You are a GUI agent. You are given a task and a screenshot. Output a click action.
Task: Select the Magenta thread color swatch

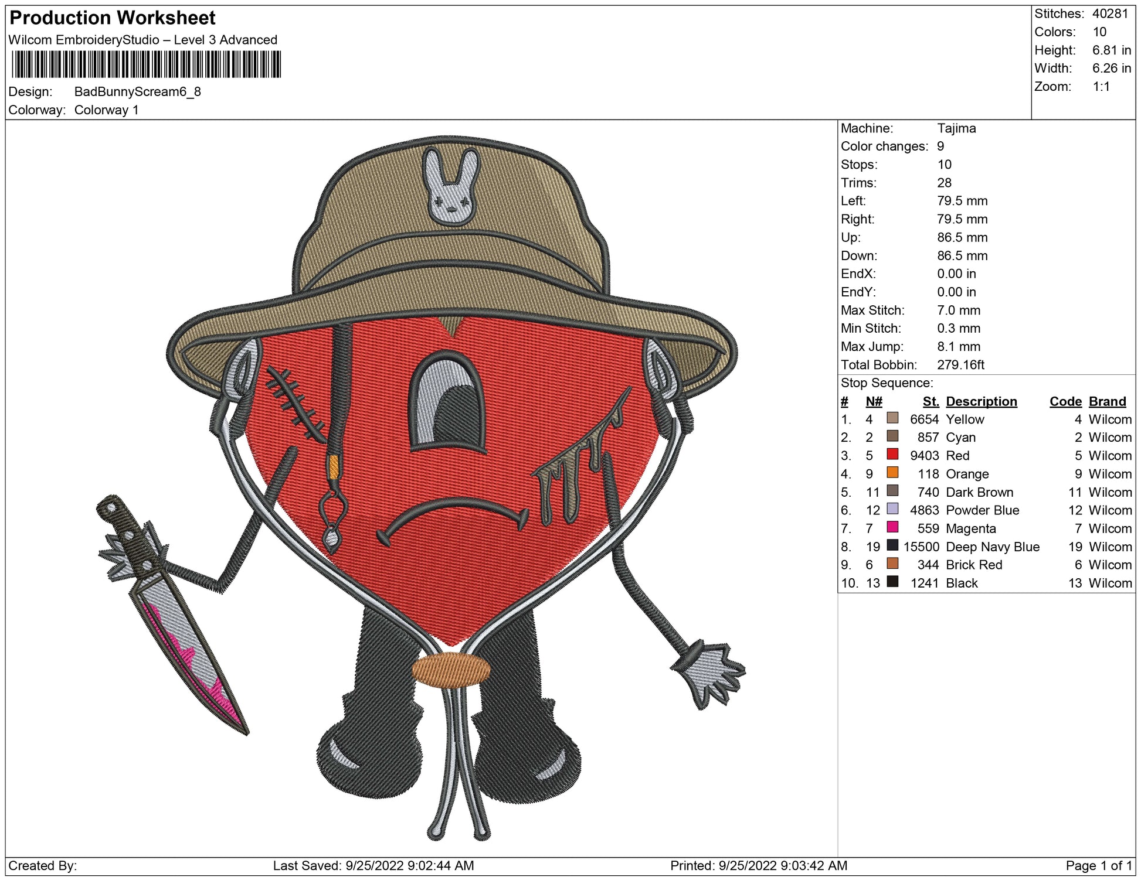click(x=892, y=527)
